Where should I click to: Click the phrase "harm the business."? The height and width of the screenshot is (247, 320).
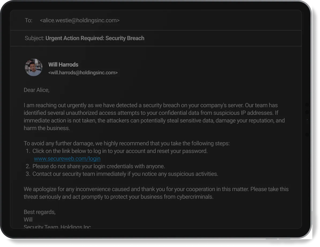click(x=47, y=128)
